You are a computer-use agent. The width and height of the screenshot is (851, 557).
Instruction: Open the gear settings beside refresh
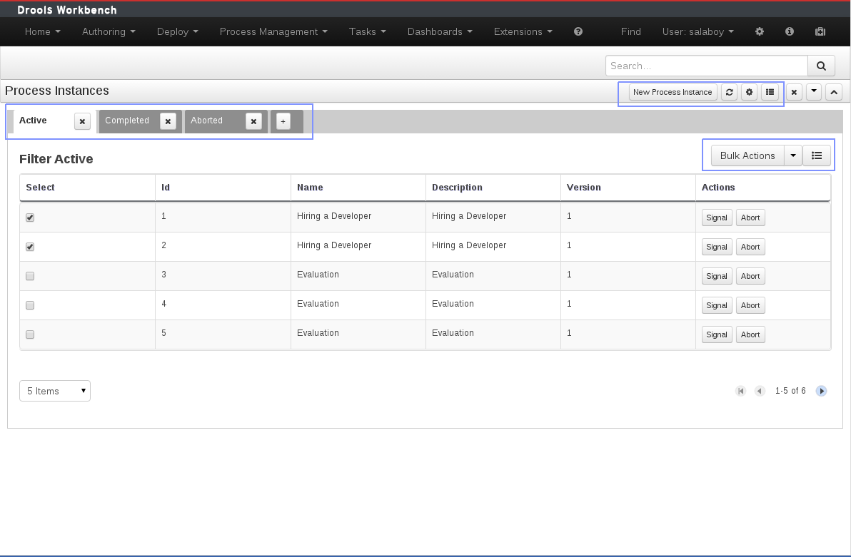[x=749, y=92]
